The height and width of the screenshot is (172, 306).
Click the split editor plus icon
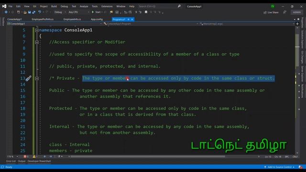point(297,24)
